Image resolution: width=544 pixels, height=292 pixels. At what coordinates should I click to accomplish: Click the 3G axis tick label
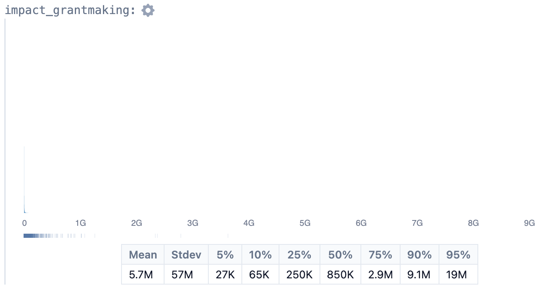[193, 223]
